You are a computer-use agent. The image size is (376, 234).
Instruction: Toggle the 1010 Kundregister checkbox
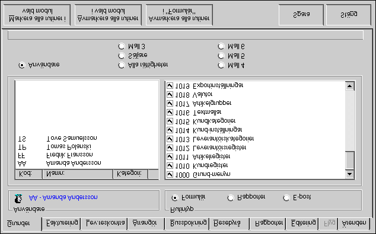tap(170, 165)
